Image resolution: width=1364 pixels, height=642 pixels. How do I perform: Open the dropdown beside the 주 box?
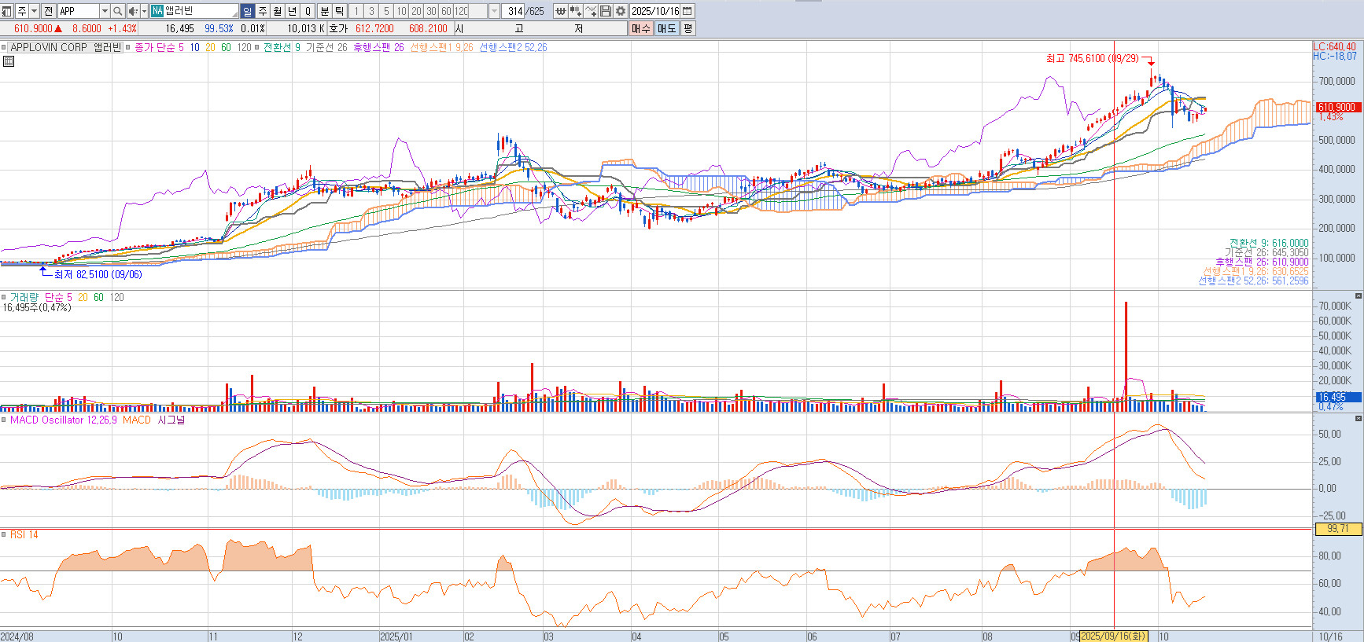[x=34, y=11]
